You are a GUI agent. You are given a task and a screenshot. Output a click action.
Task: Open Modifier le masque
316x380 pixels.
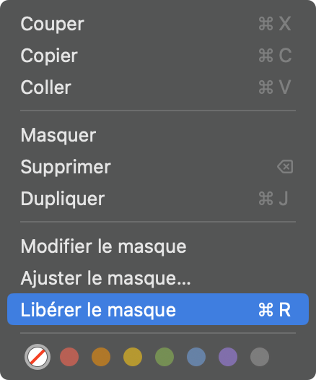pyautogui.click(x=158, y=246)
